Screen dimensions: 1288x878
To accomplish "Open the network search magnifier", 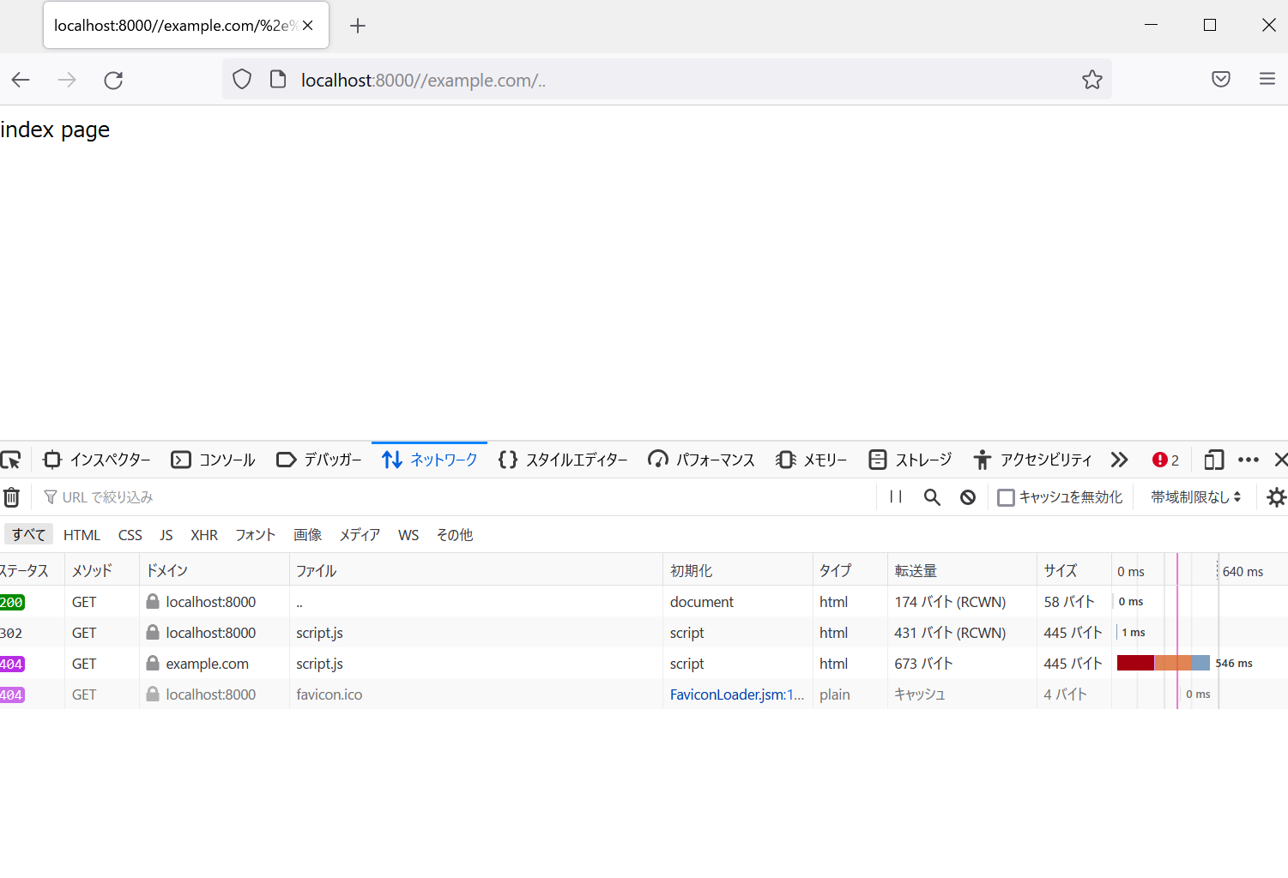I will [932, 497].
